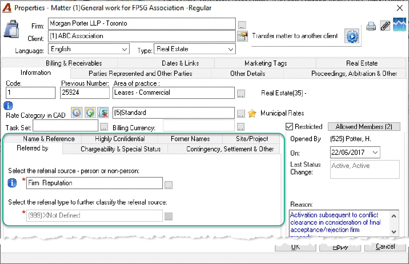409x264 pixels.
Task: Open the Other Details tab
Action: tap(248, 73)
